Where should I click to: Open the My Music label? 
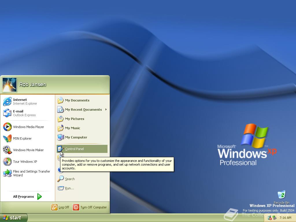(73, 128)
